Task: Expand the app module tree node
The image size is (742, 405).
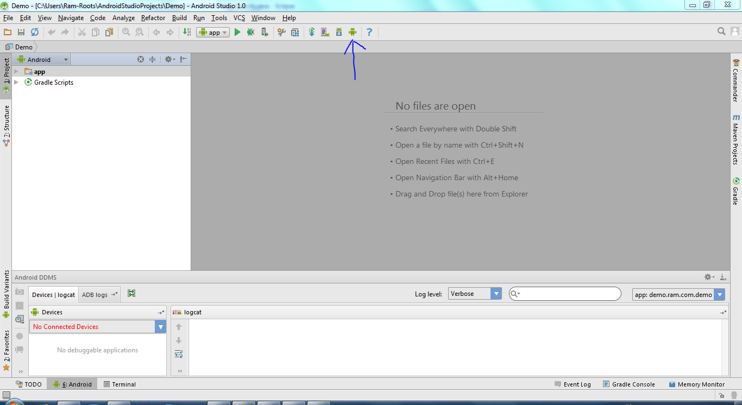Action: (x=16, y=72)
